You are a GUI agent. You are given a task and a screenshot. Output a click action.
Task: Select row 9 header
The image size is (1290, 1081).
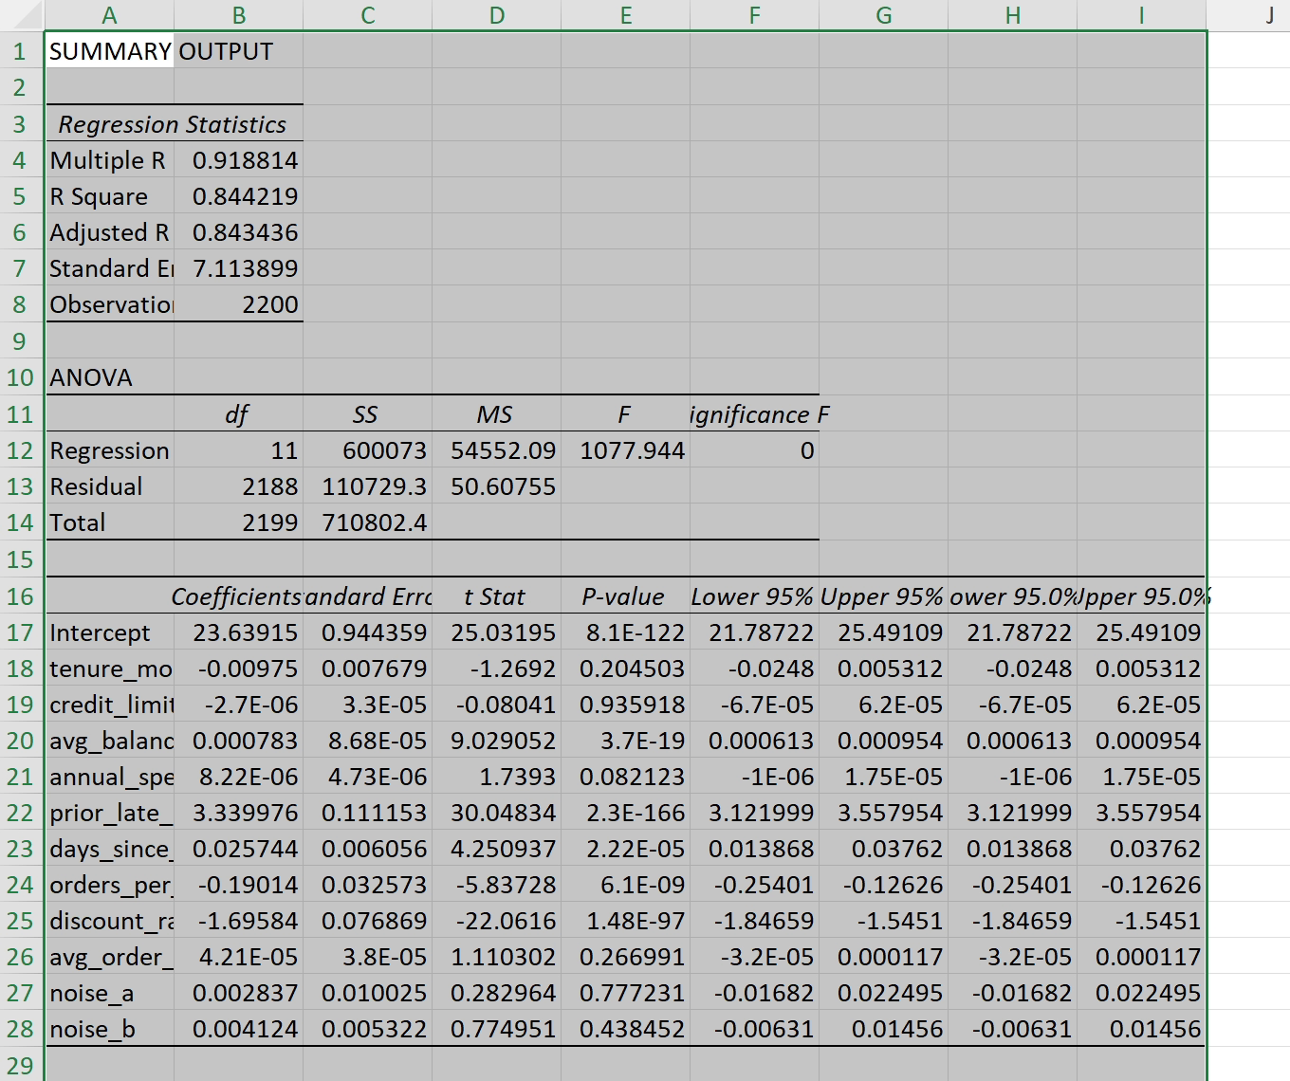pos(22,340)
